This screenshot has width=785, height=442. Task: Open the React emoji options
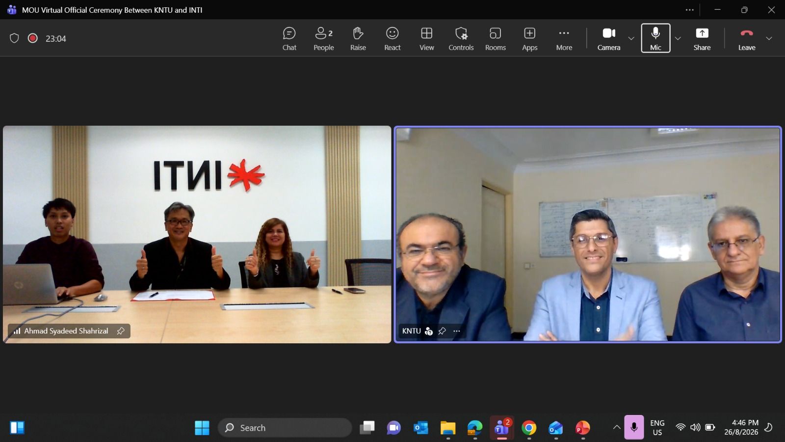[392, 39]
